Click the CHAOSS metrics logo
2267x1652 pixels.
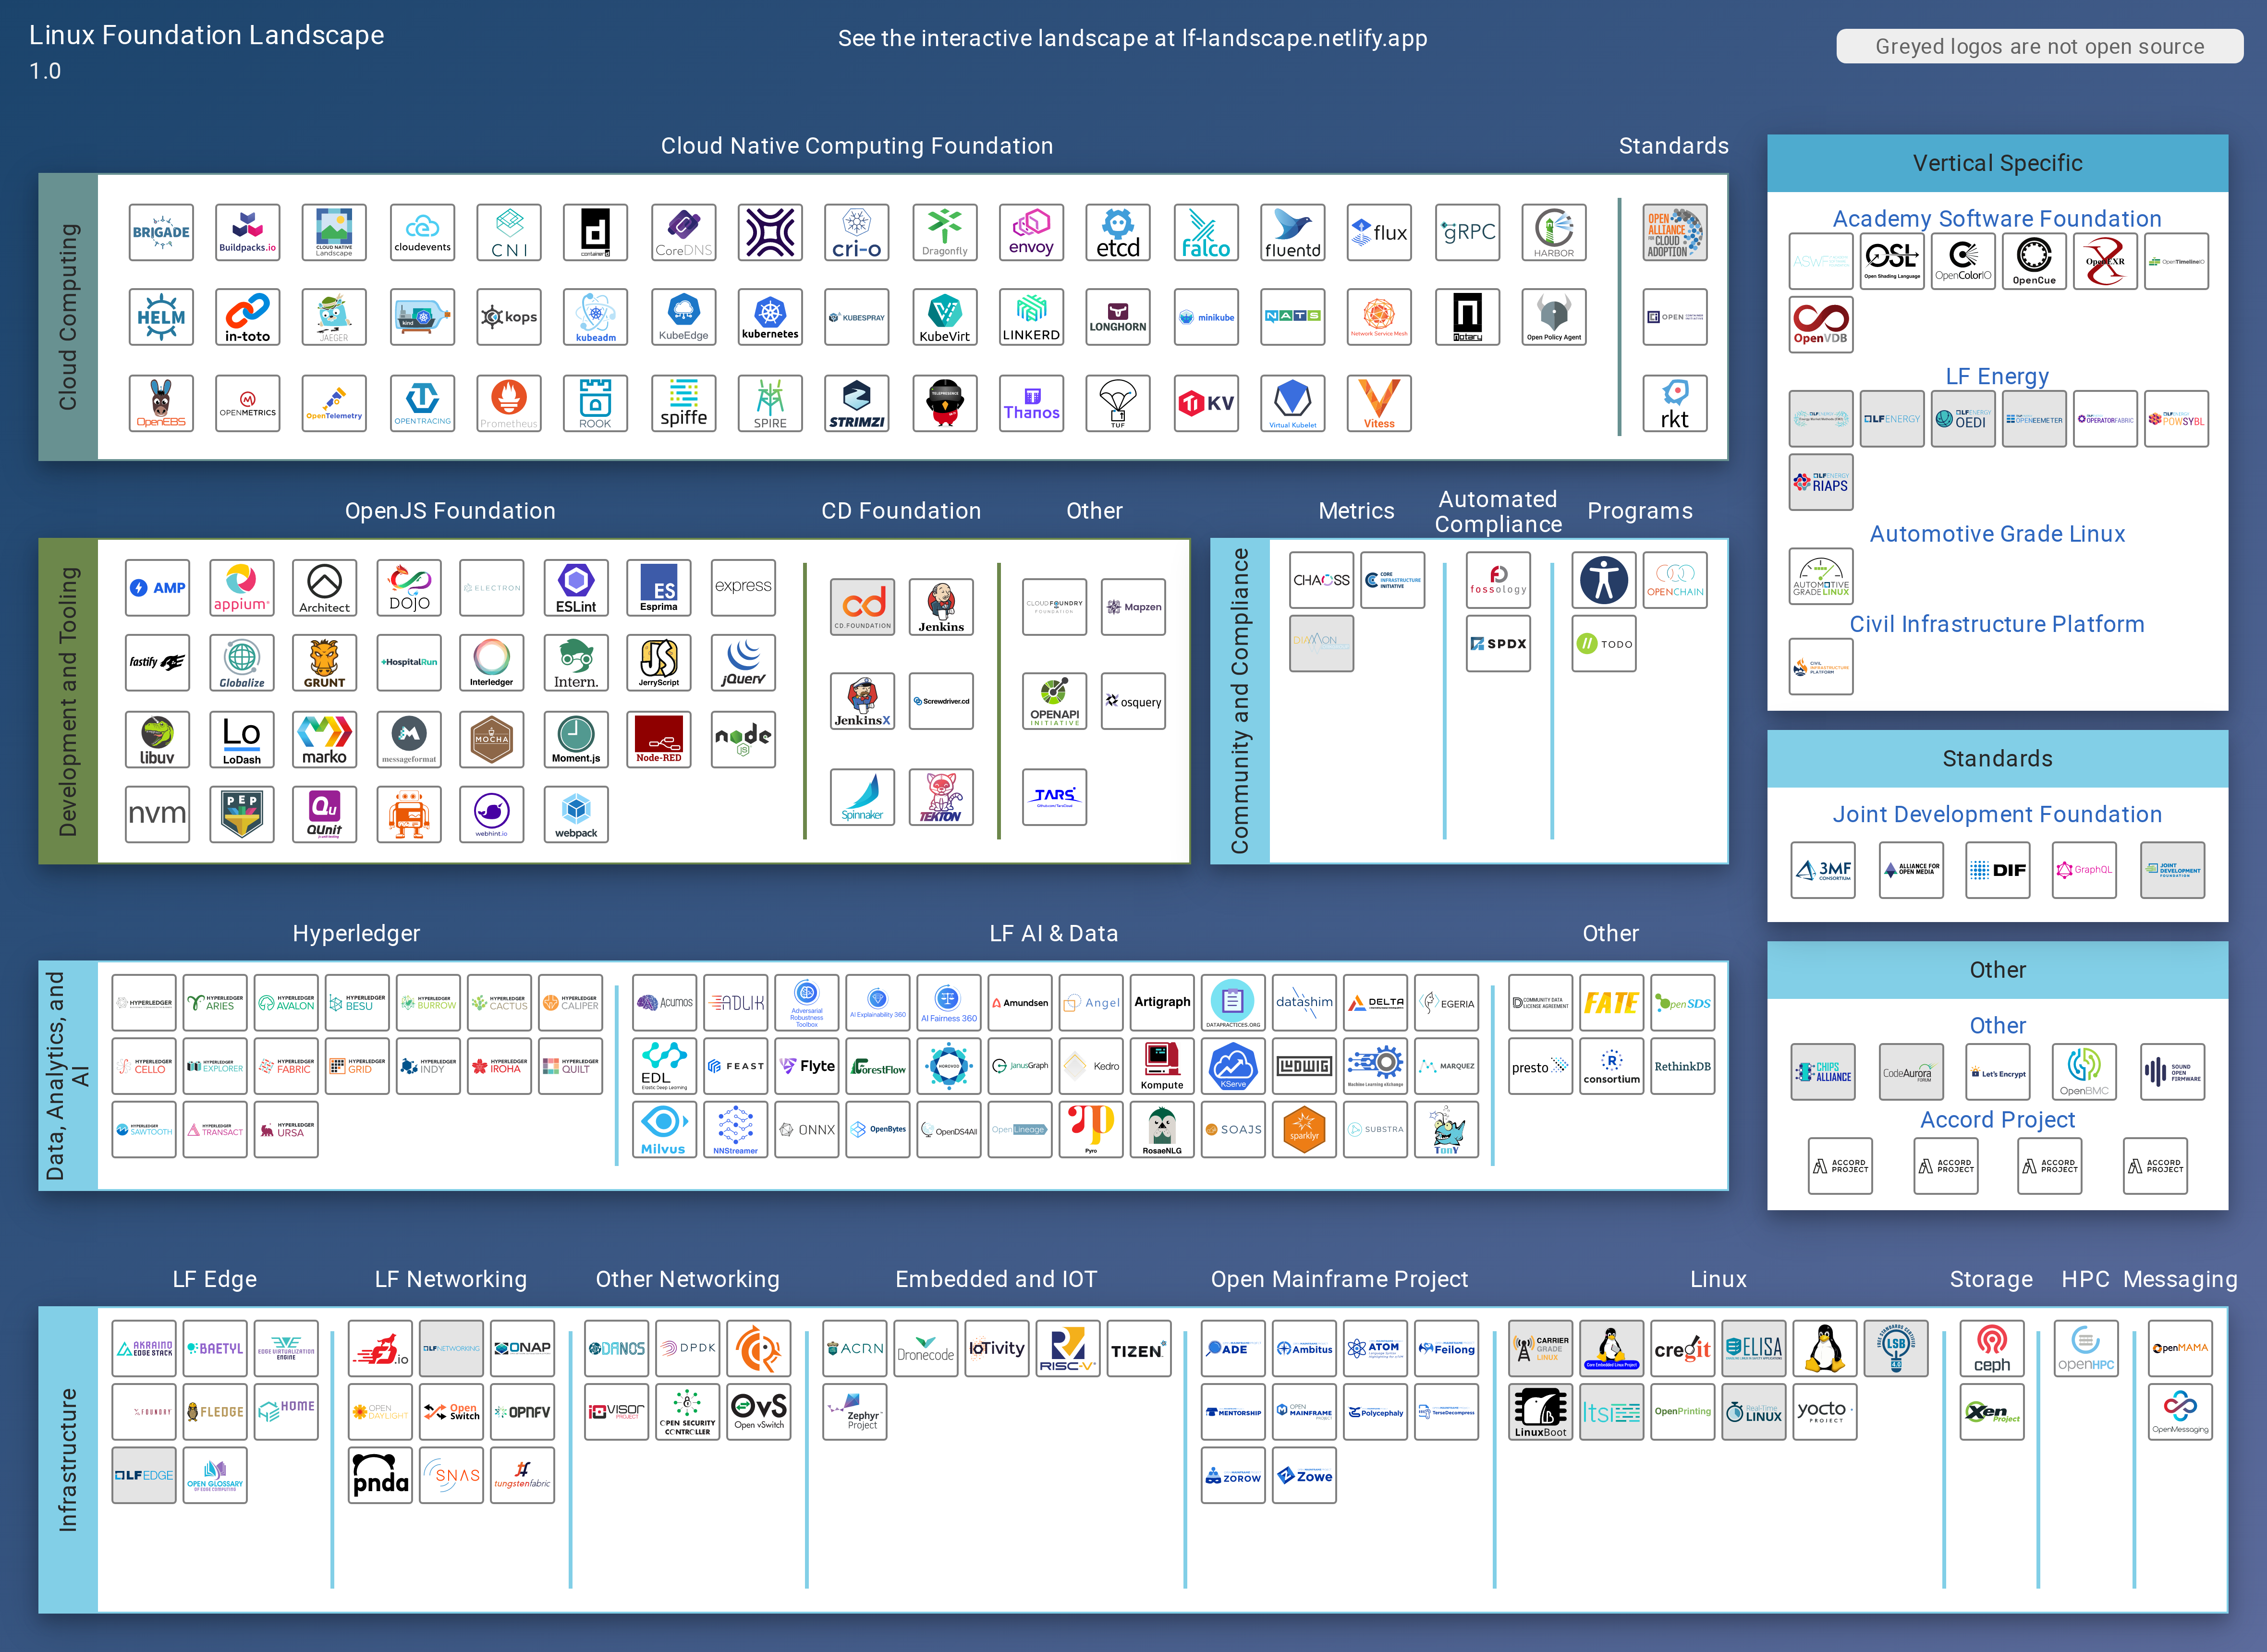[1322, 580]
